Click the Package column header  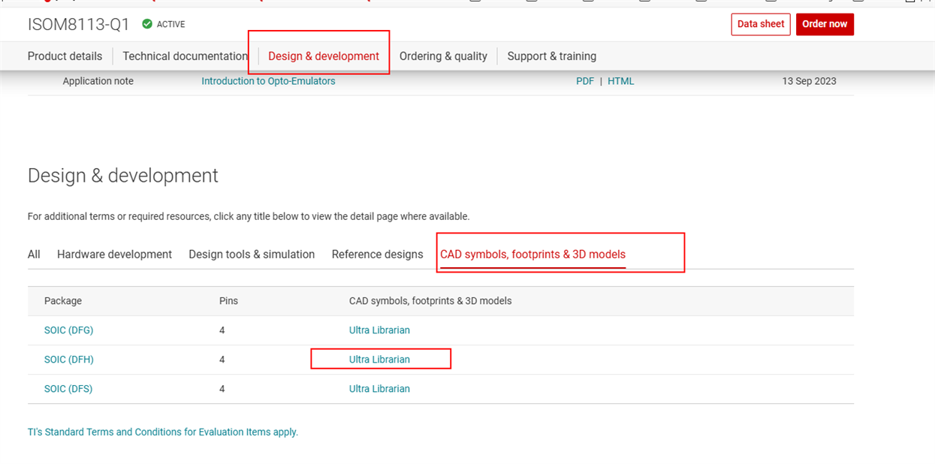pyautogui.click(x=63, y=301)
